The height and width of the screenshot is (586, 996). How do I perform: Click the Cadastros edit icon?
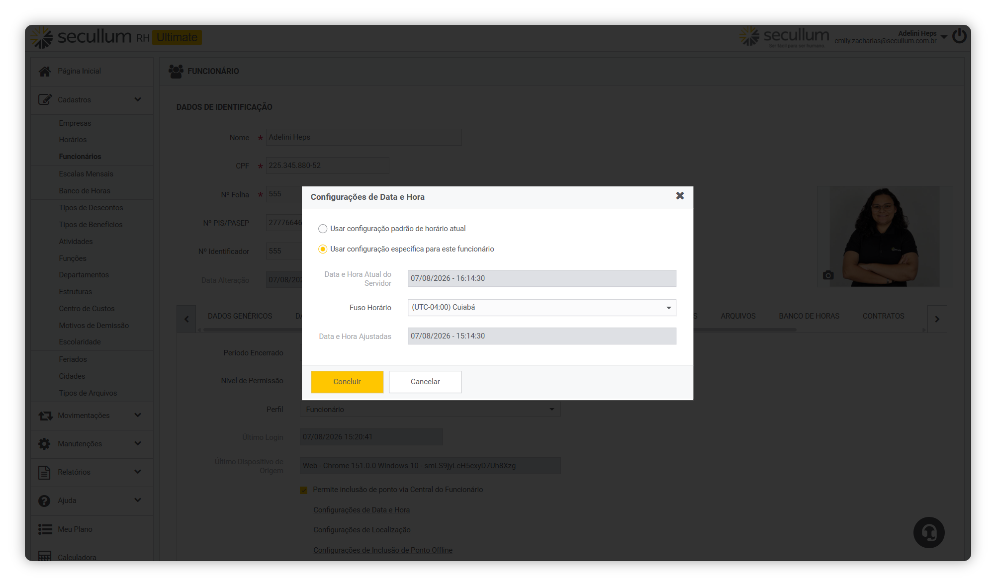pos(45,99)
